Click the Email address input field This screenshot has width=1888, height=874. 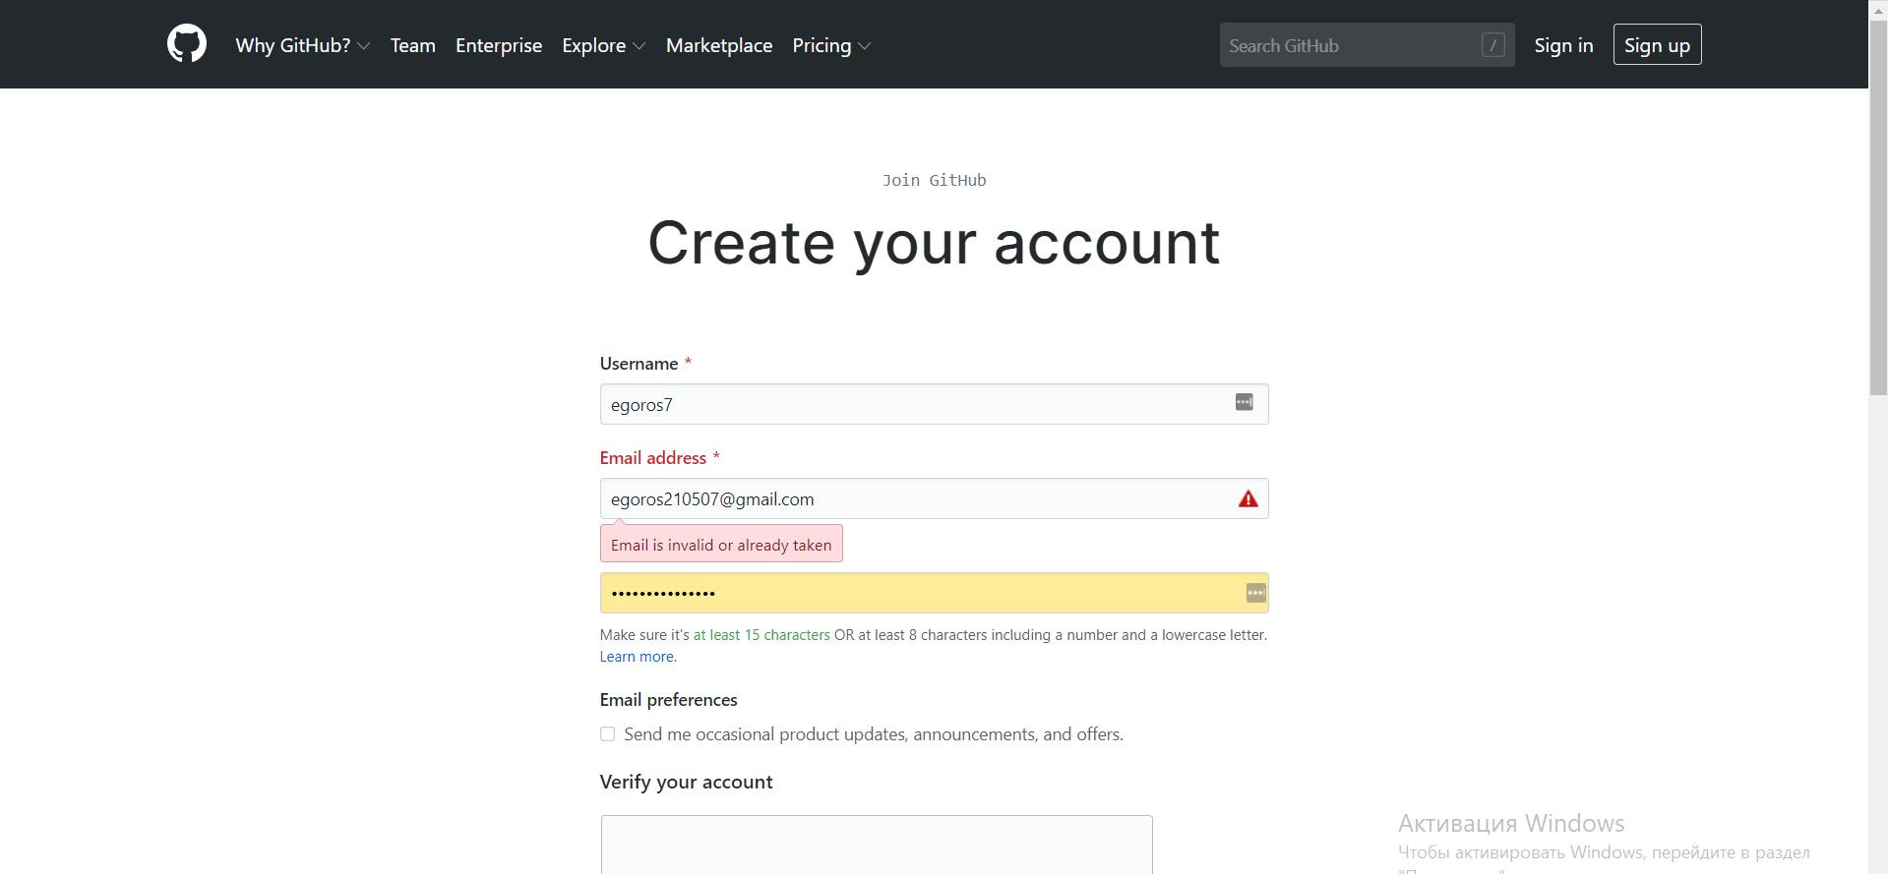pos(934,498)
